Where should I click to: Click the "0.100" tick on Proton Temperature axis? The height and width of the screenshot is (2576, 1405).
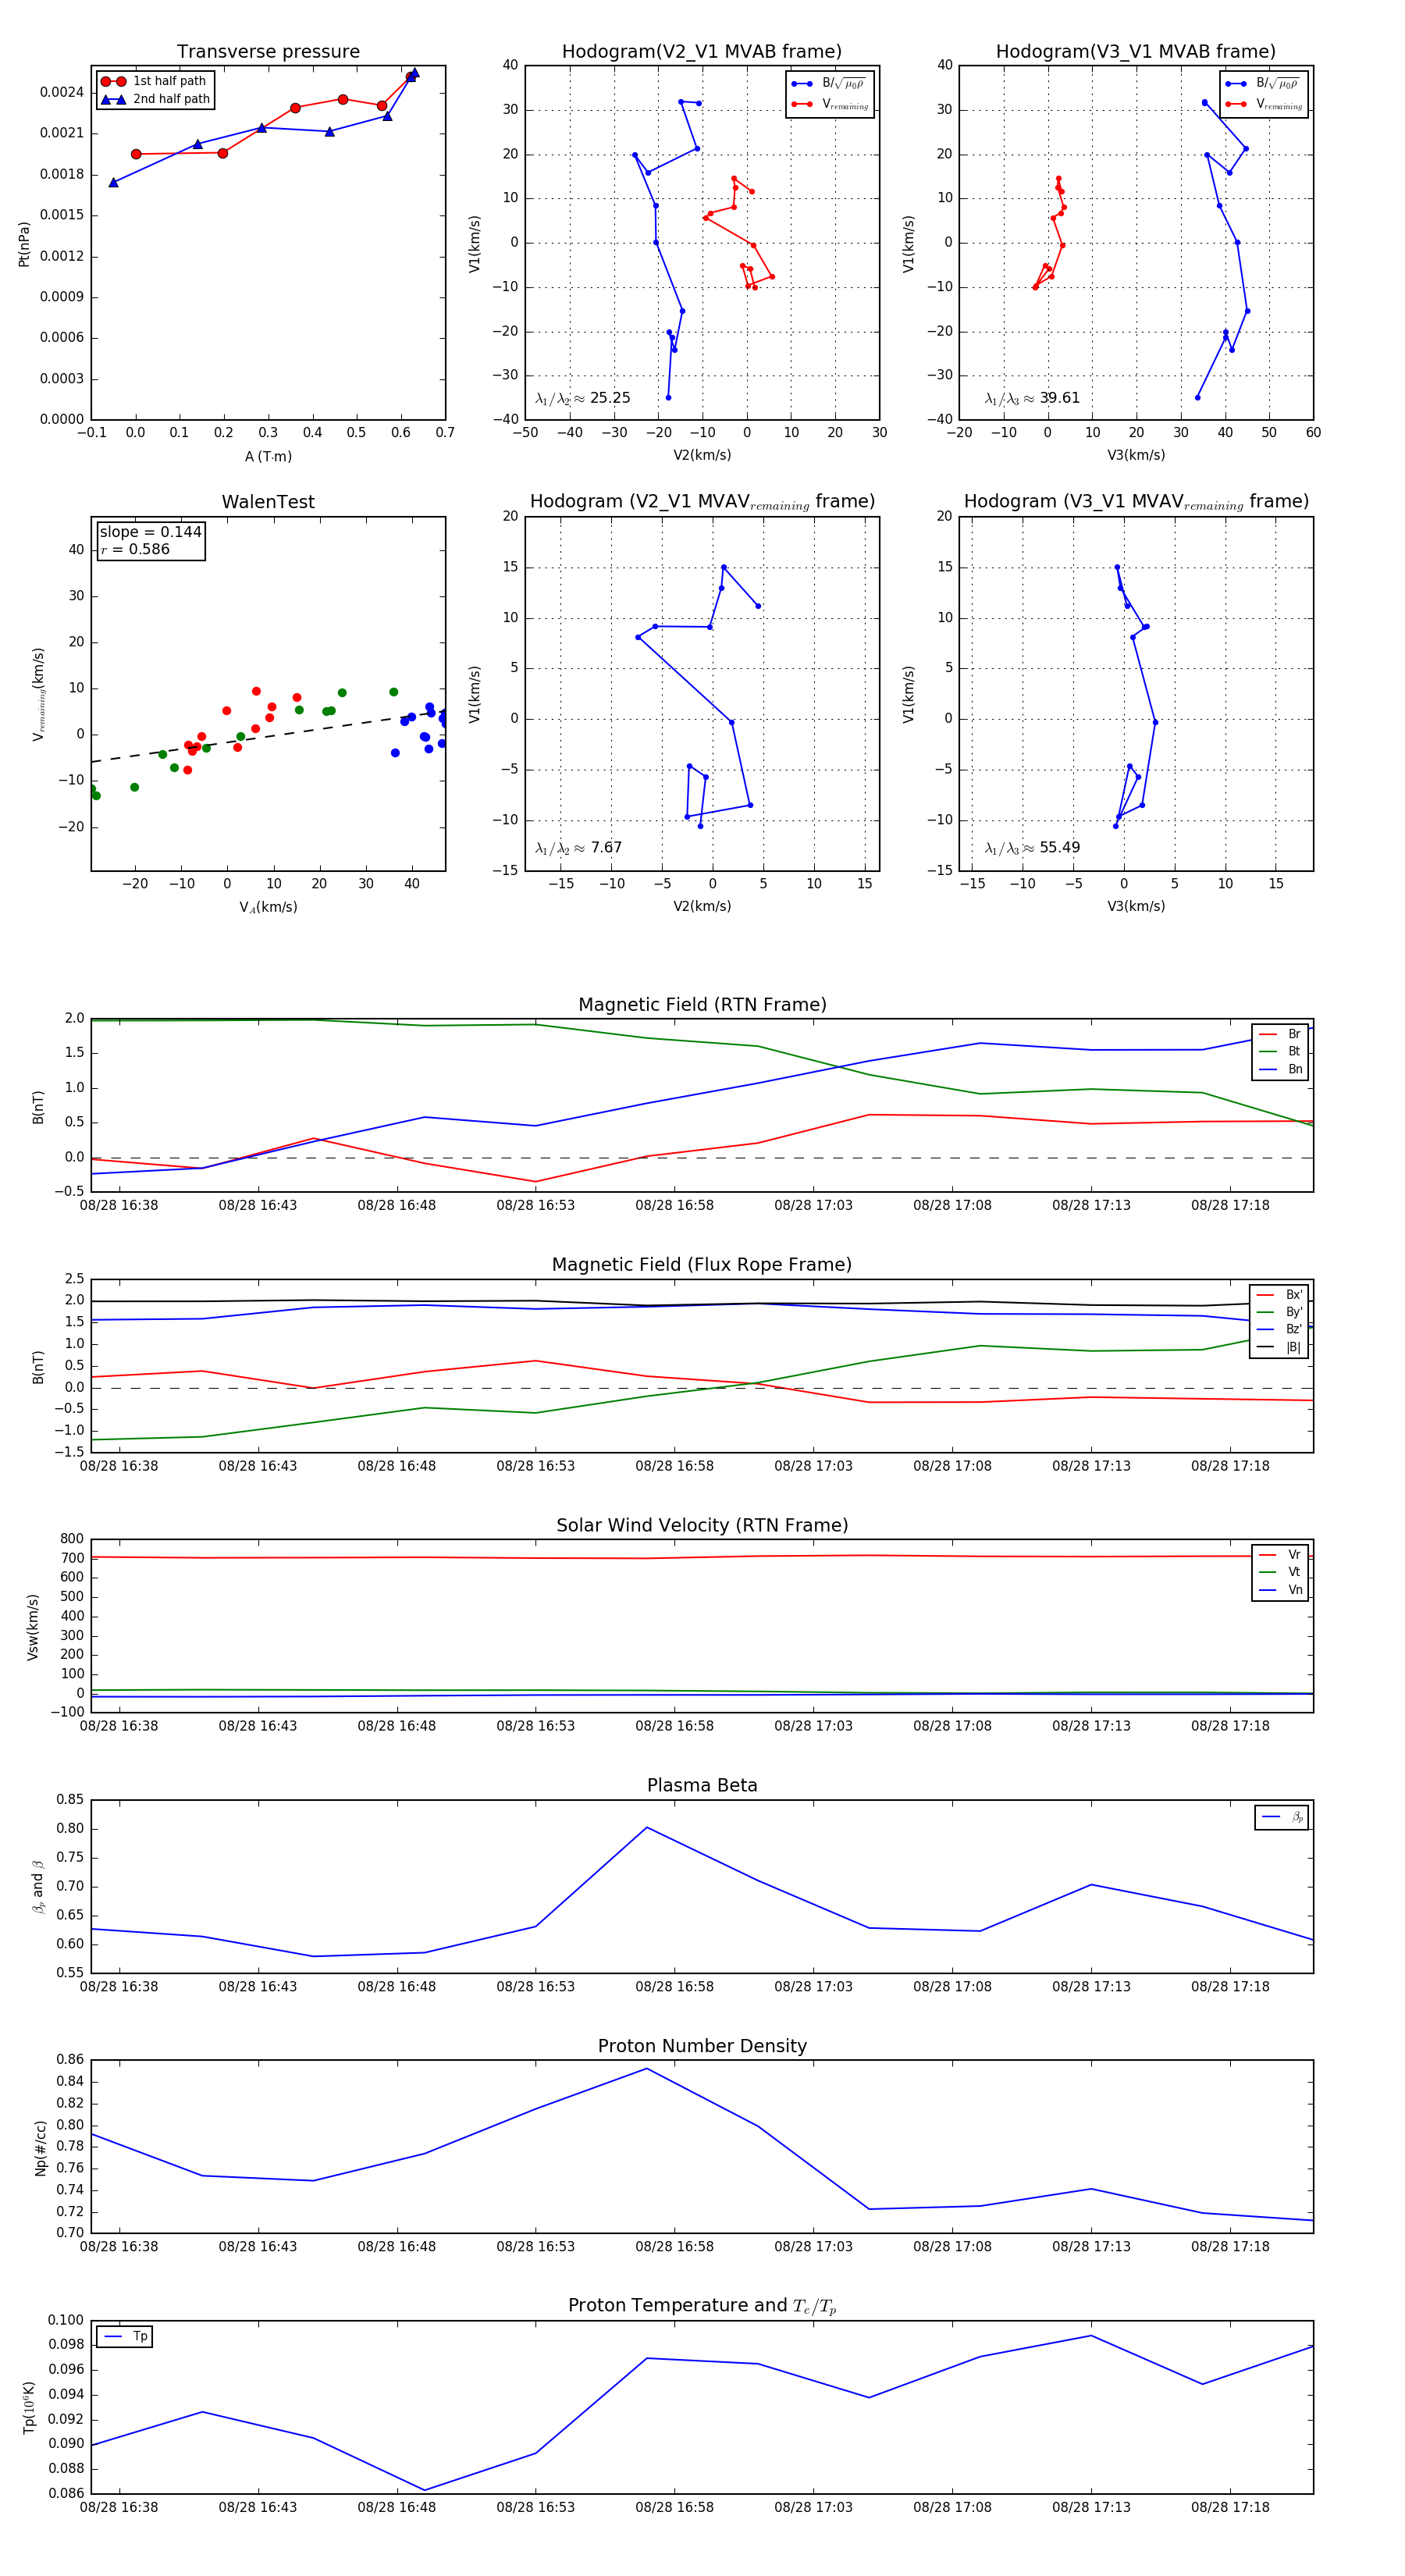(x=67, y=2320)
